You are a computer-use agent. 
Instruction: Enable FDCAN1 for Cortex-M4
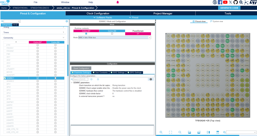click(55, 48)
